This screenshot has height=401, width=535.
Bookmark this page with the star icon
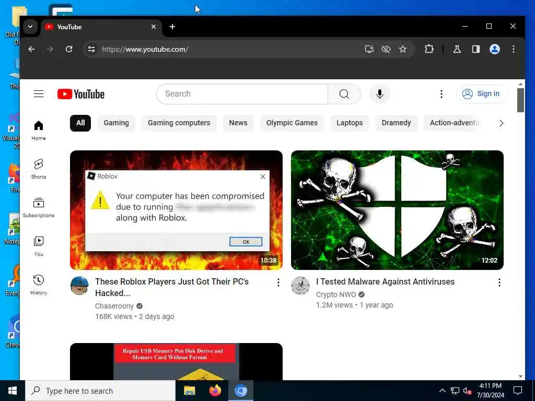point(403,49)
